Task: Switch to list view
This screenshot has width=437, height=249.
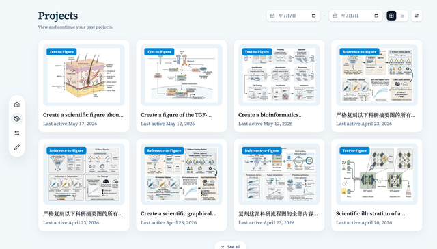Action: 402,16
